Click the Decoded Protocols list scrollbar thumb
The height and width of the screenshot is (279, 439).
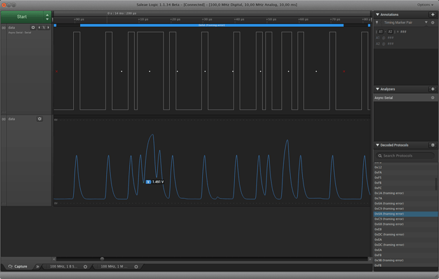436,184
